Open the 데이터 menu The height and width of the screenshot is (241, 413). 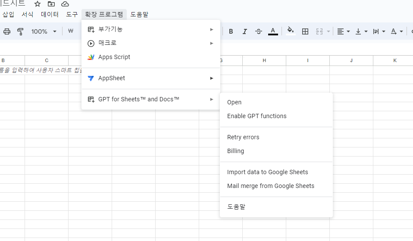(50, 14)
